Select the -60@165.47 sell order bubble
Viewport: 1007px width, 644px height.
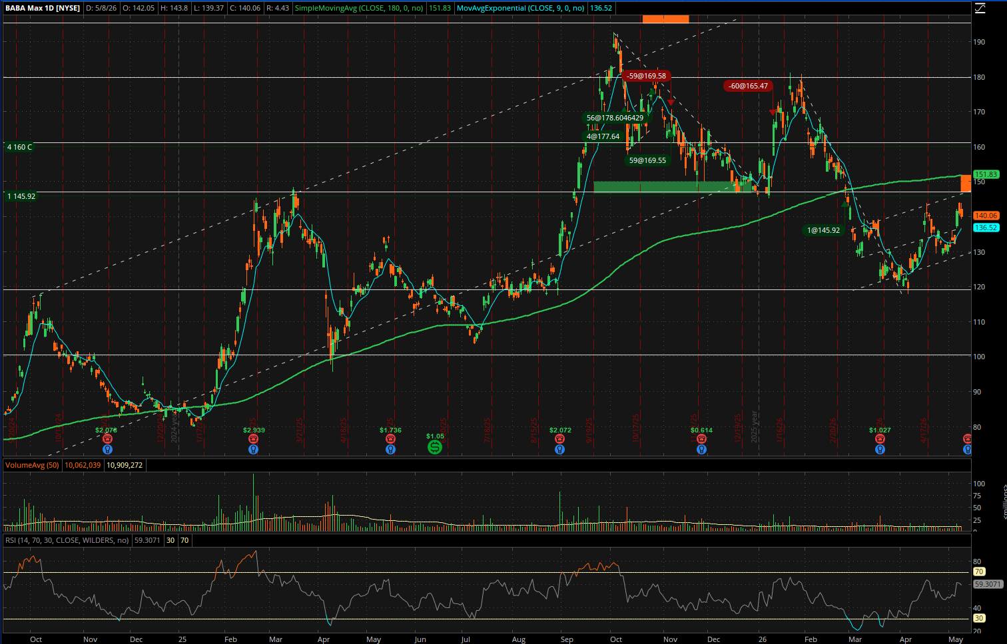tap(748, 86)
